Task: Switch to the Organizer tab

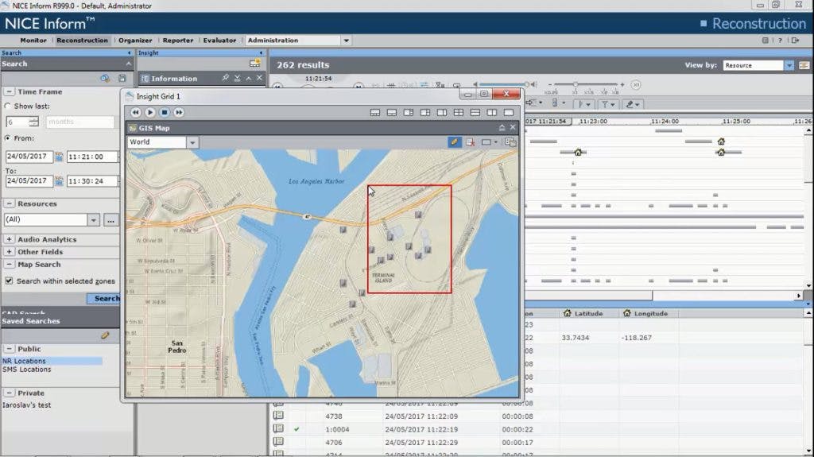Action: [134, 41]
